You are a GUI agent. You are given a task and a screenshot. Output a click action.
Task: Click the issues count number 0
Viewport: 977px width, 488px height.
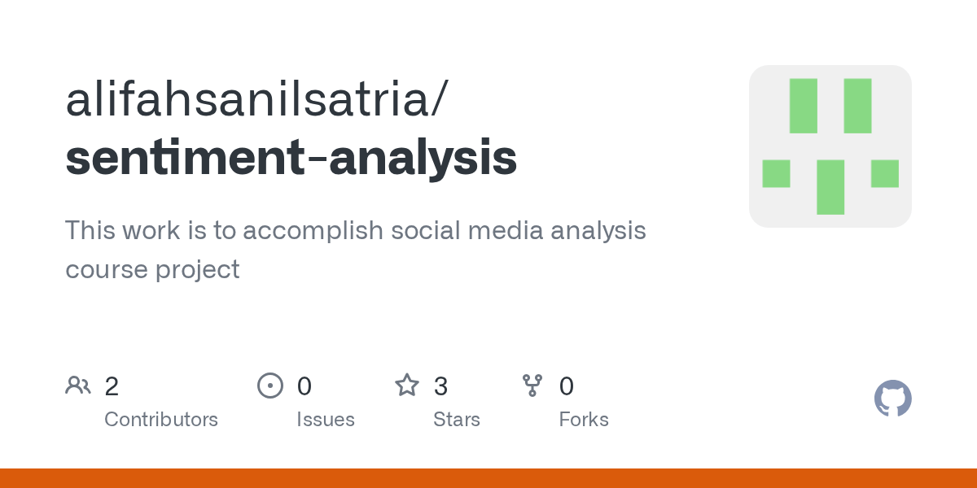[x=304, y=386]
